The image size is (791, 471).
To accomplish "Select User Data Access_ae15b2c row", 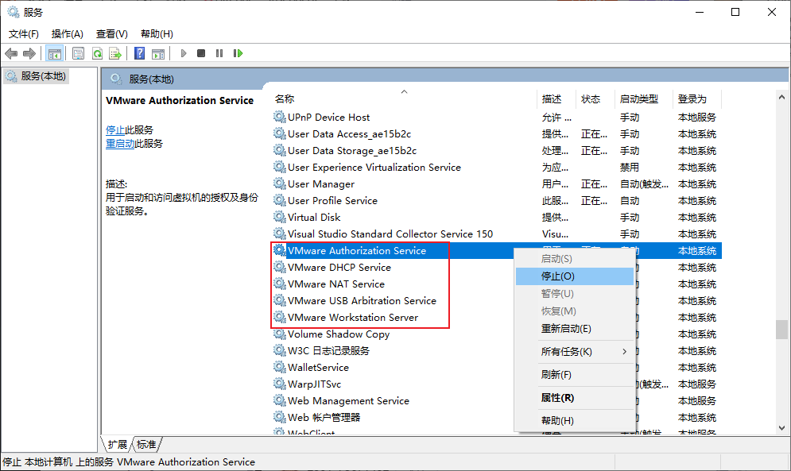I will (x=496, y=133).
